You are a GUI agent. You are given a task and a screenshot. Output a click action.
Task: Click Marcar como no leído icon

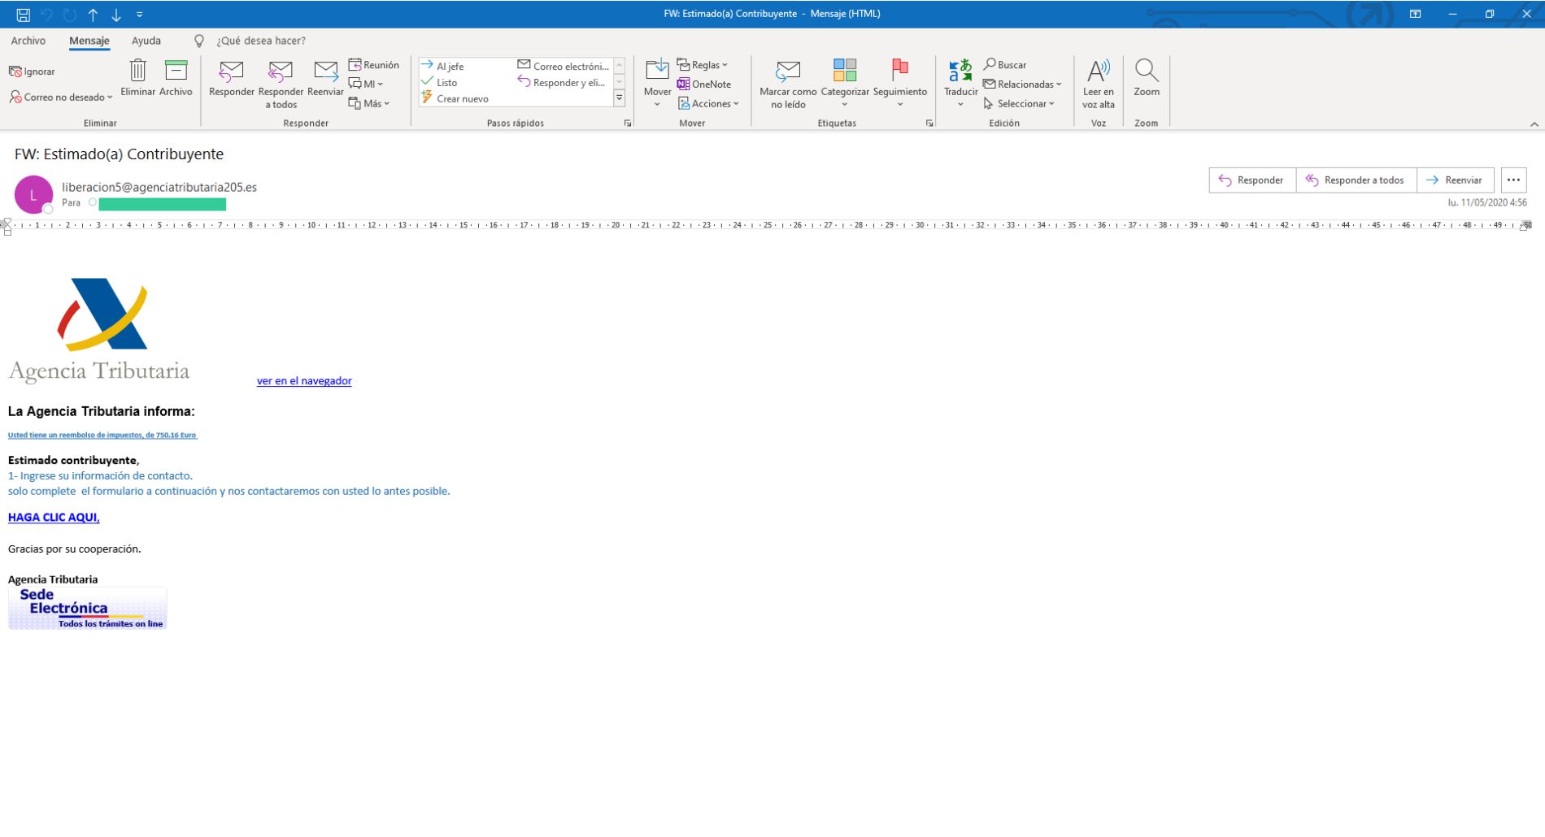click(x=787, y=72)
